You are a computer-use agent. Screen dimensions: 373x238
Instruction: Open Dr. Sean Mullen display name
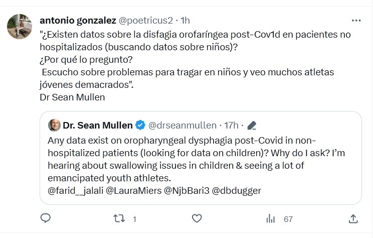(x=98, y=125)
